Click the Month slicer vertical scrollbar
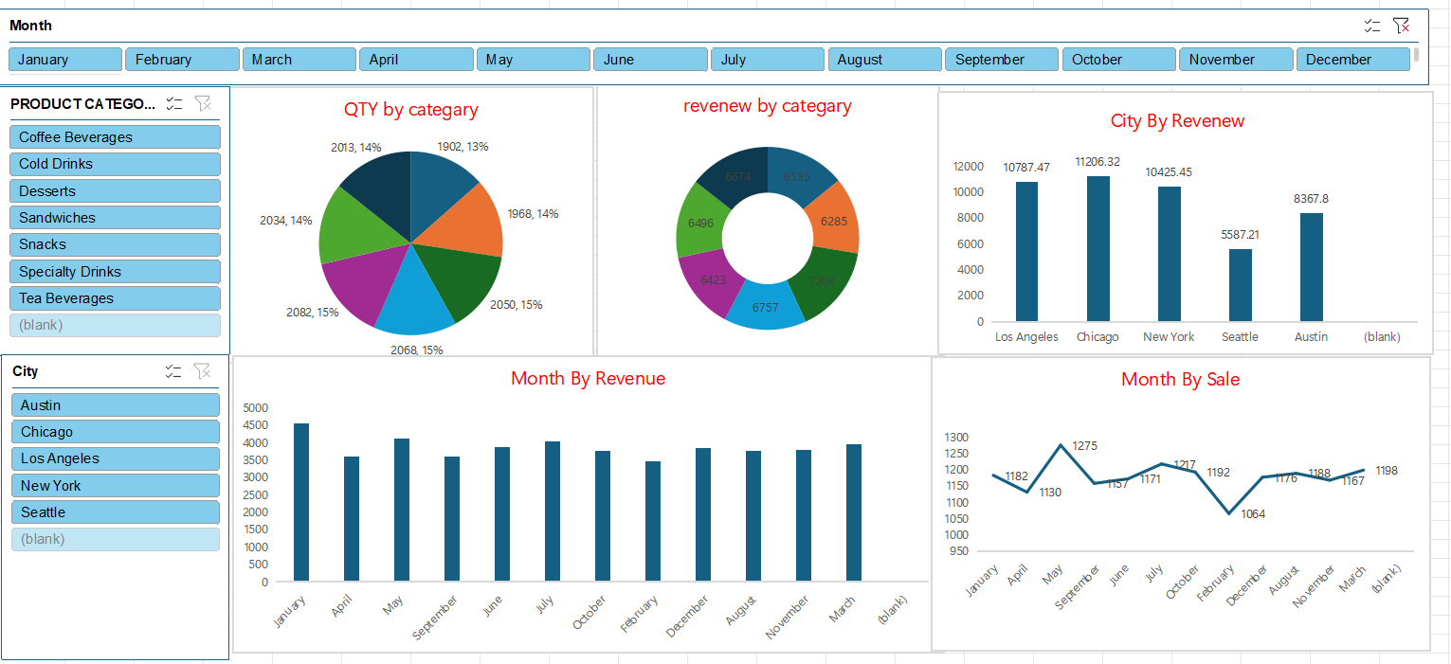Viewport: 1451px width, 664px height. pos(1417,55)
